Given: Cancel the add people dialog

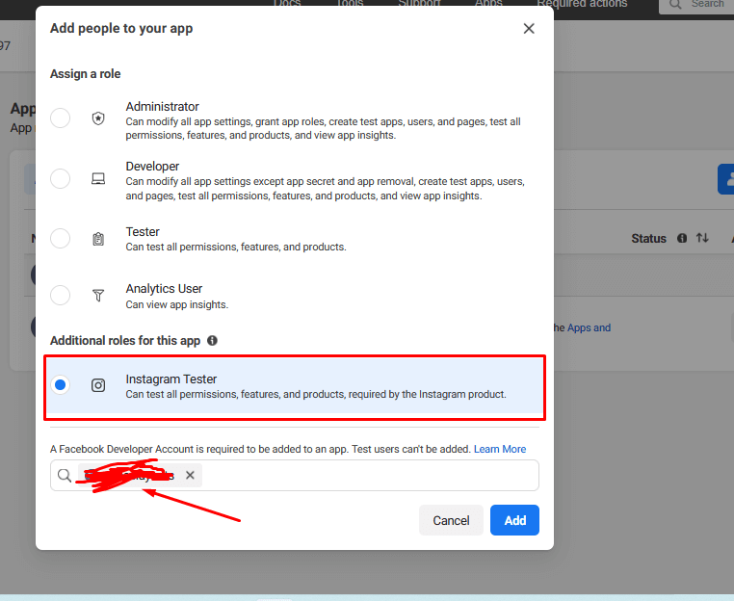Looking at the screenshot, I should [451, 520].
